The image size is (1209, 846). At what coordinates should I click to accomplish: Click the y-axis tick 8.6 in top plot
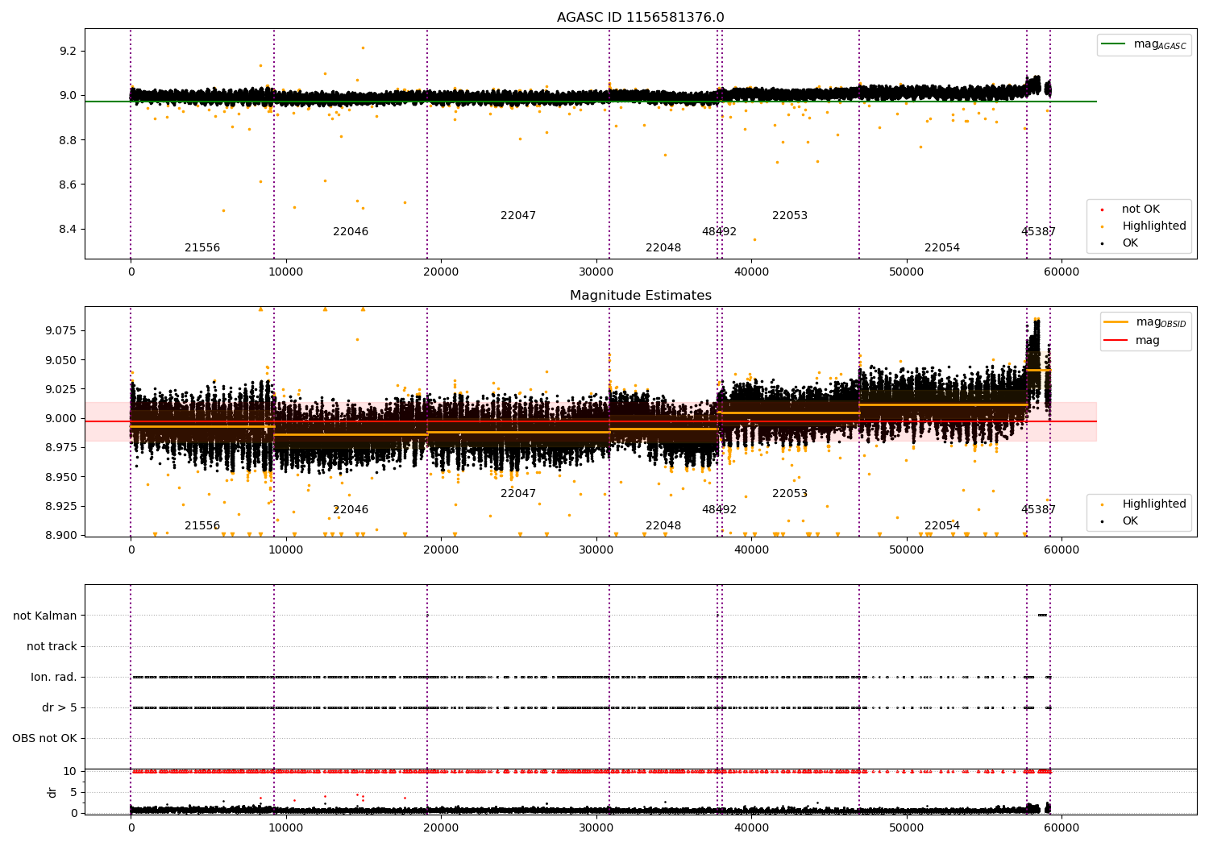68,185
